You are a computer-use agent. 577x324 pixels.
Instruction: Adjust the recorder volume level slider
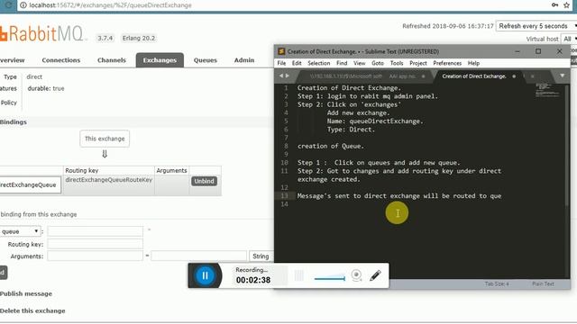pos(330,278)
